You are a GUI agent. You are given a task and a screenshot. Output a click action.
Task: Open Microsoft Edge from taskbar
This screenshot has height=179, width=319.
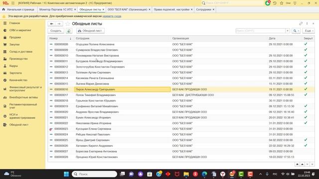pyautogui.click(x=204, y=174)
